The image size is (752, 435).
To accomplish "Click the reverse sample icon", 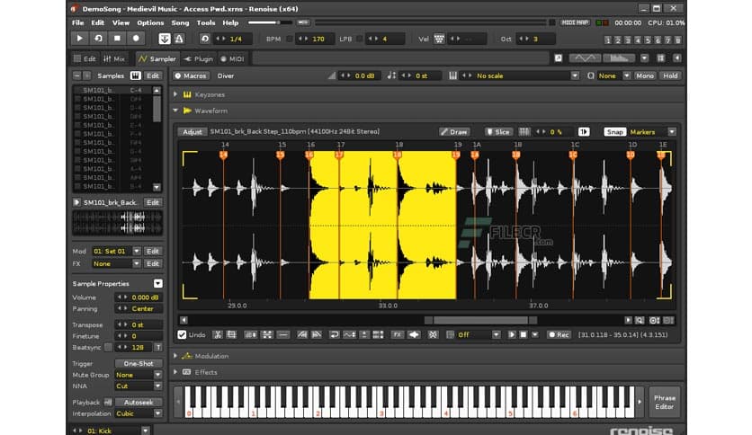I will [334, 335].
